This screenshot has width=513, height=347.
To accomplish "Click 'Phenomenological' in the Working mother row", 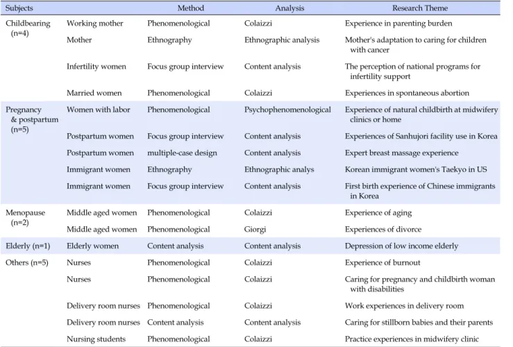I will pos(178,23).
